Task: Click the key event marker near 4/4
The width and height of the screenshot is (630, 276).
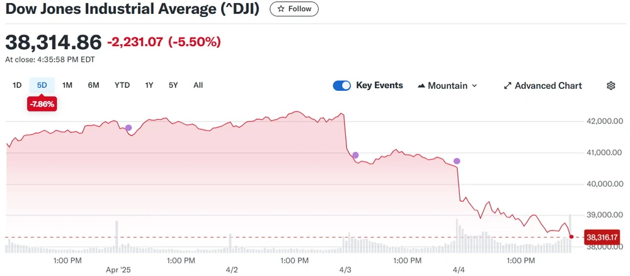Action: tap(457, 161)
